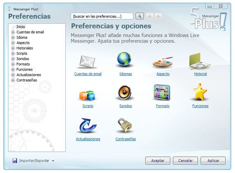Image resolution: width=235 pixels, height=173 pixels.
Task: Open the colored cubes Scripts icon
Action: pos(87,96)
